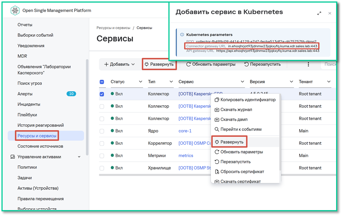Select Копировать идентификатор in context menu

[245, 100]
